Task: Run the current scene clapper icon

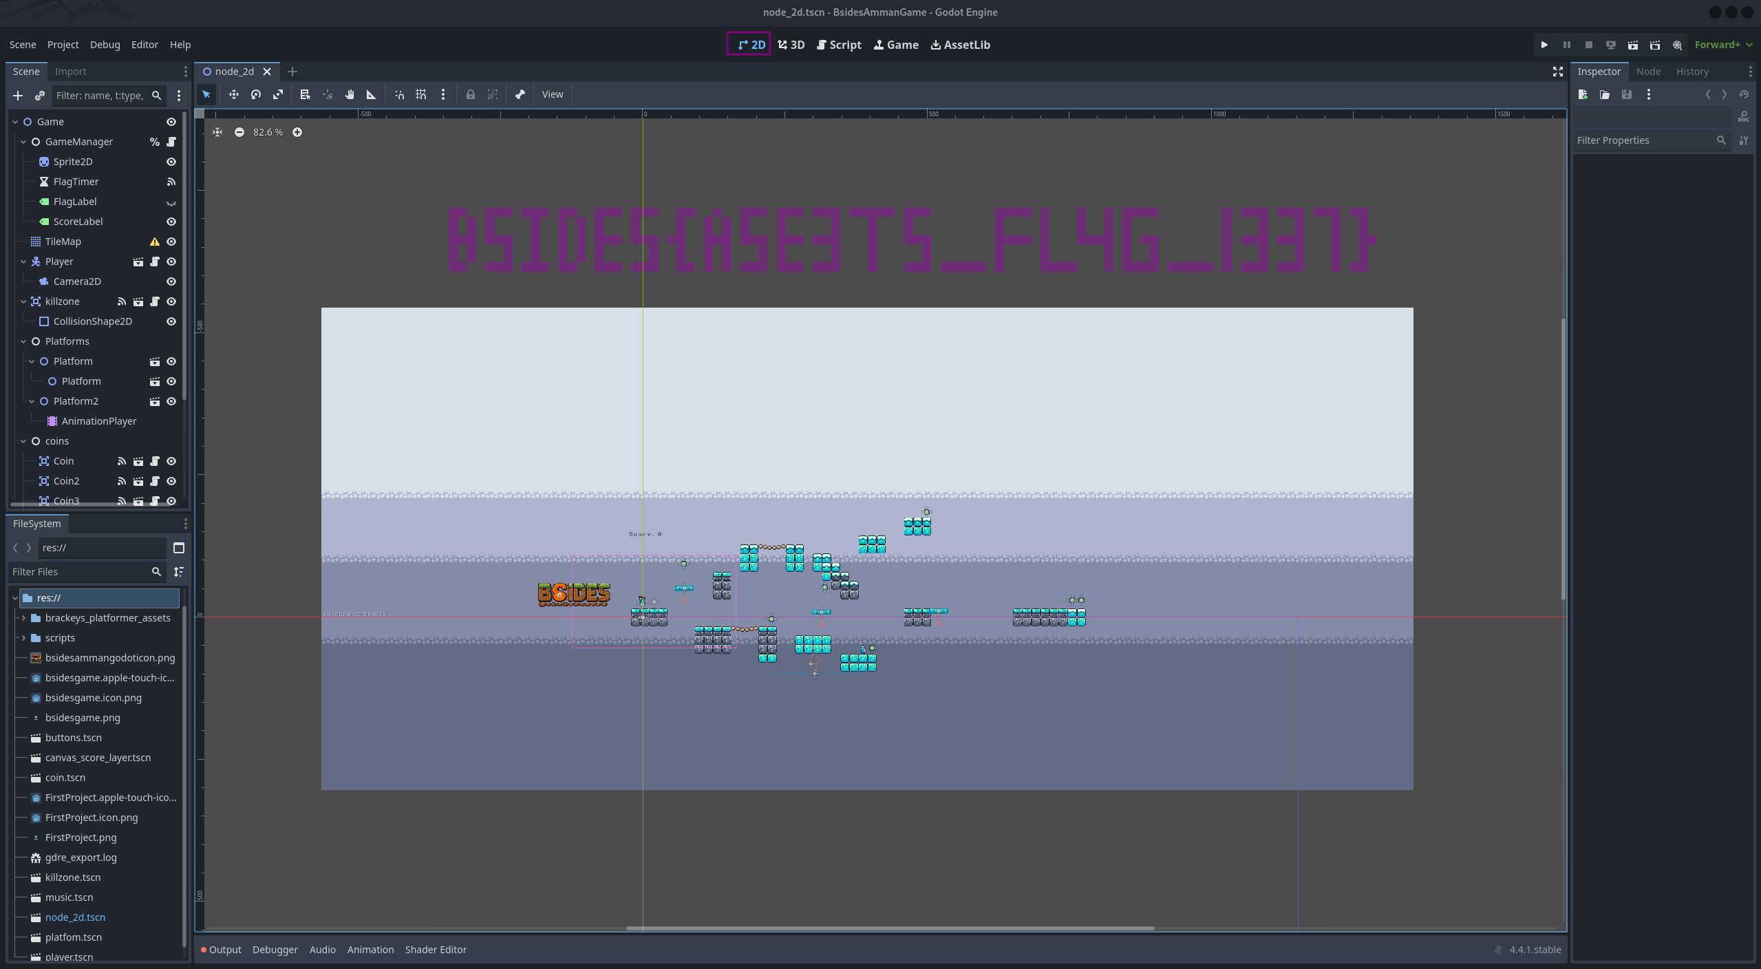Action: click(x=1633, y=45)
